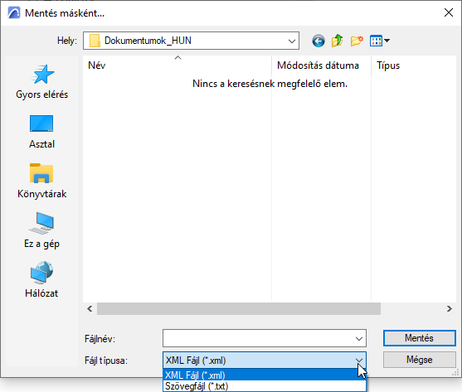462x392 pixels.
Task: Collapse the Fájl típusa dropdown
Action: pos(359,360)
